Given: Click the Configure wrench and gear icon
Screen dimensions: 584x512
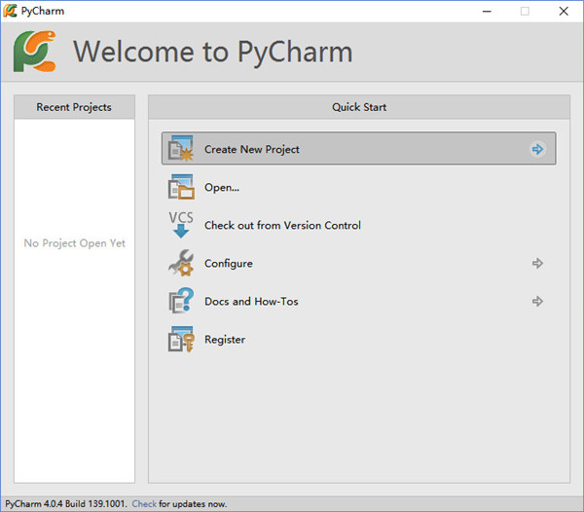Looking at the screenshot, I should tap(181, 263).
